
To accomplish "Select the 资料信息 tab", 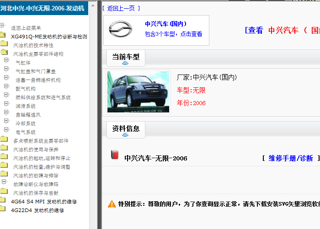I will coord(126,130).
